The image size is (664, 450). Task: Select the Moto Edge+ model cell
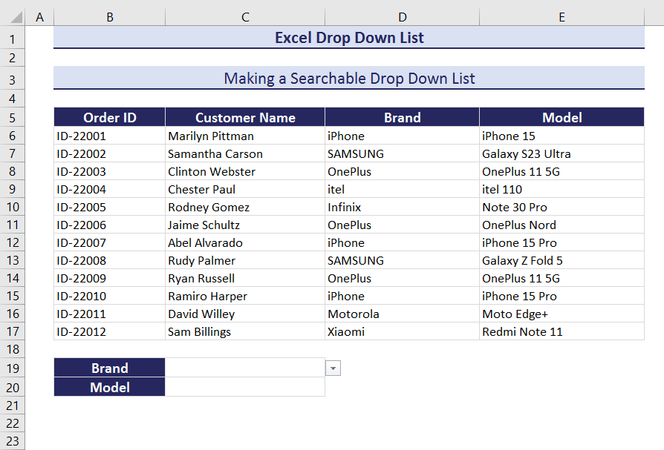(x=562, y=313)
